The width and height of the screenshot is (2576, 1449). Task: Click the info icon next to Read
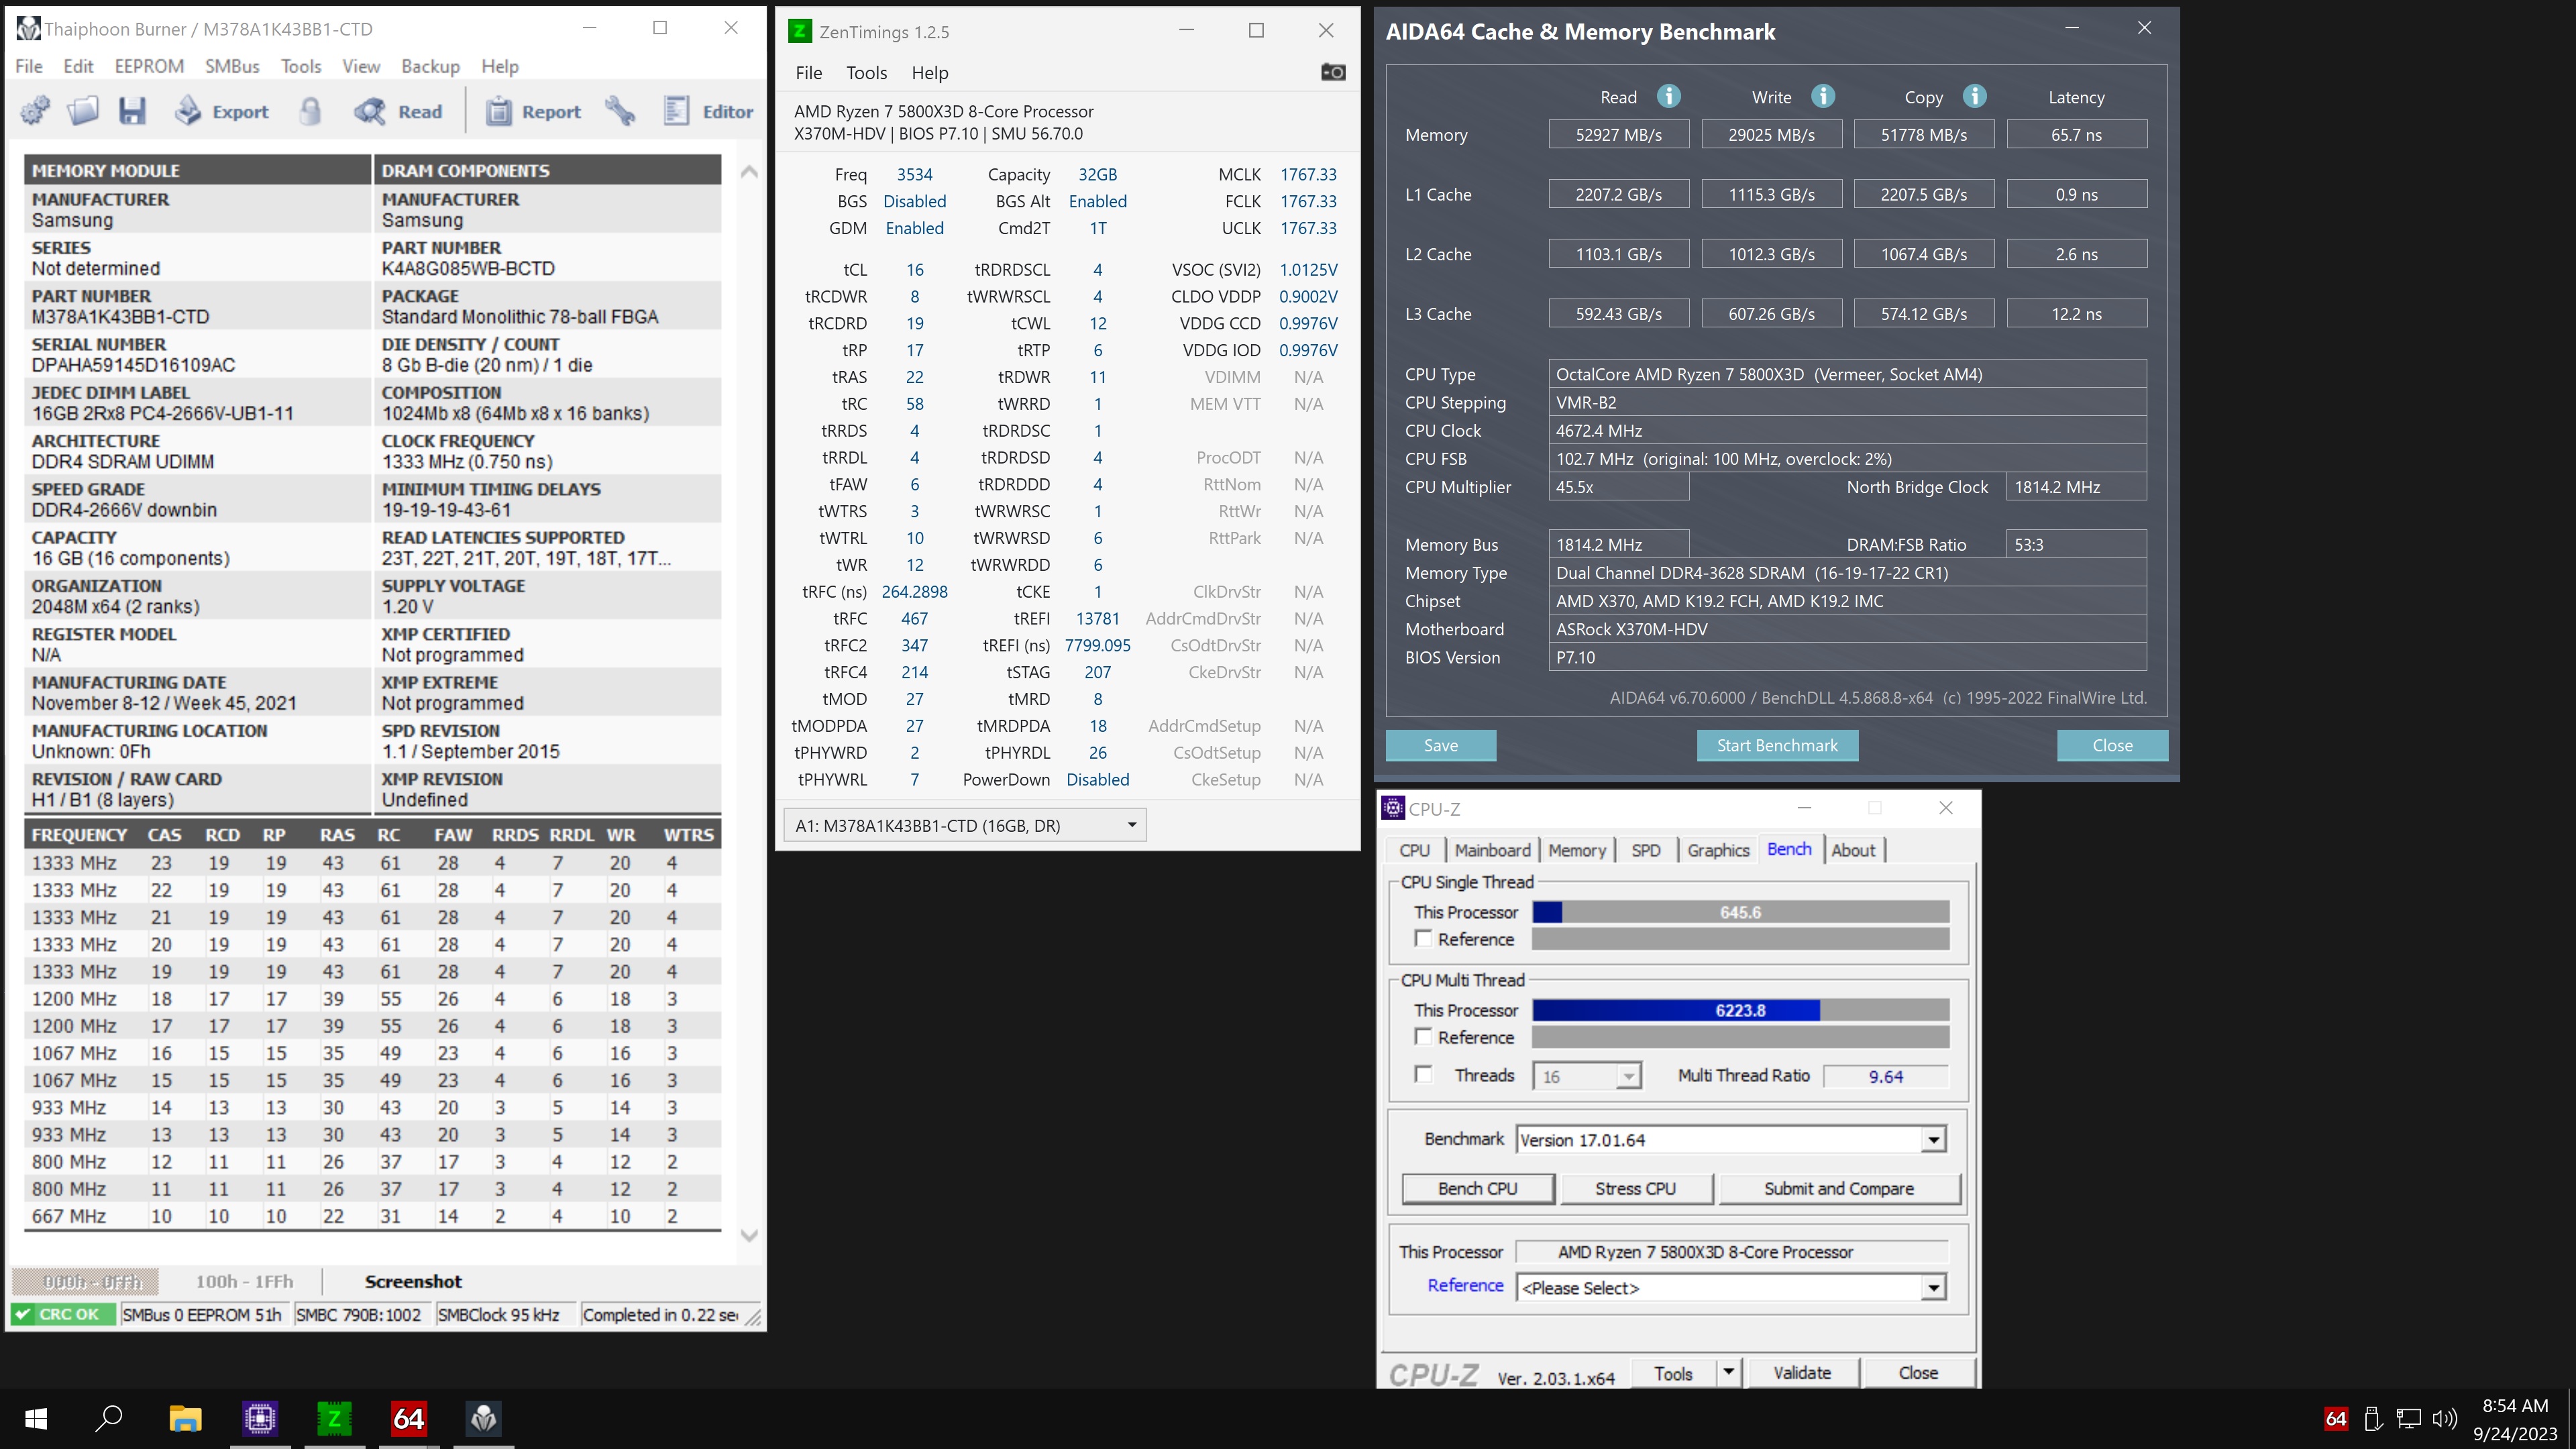pyautogui.click(x=1668, y=96)
